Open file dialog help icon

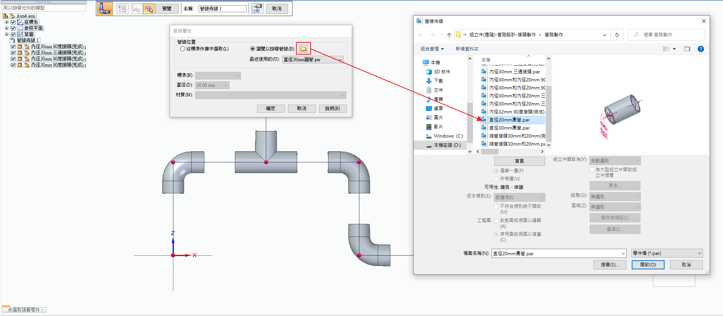tap(700, 49)
